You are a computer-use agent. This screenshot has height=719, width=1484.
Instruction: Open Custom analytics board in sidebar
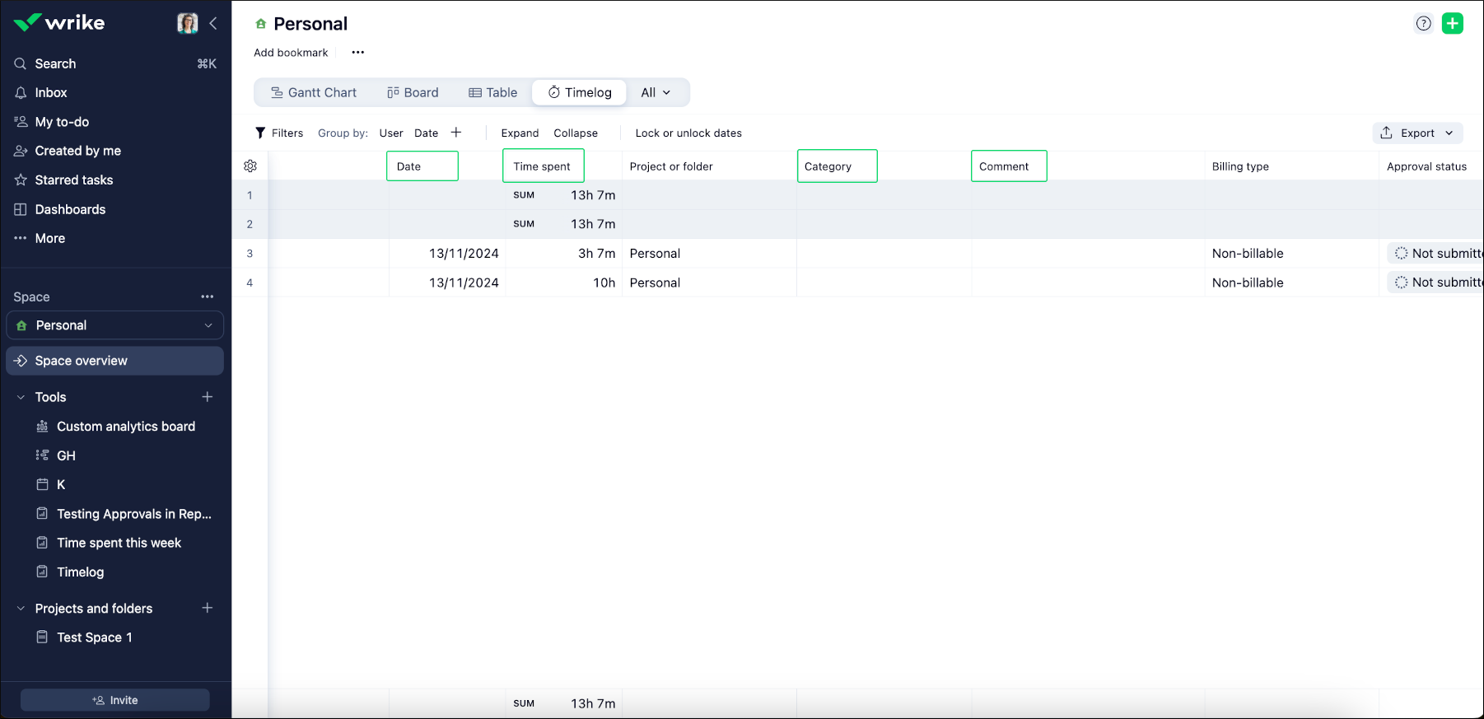point(125,427)
